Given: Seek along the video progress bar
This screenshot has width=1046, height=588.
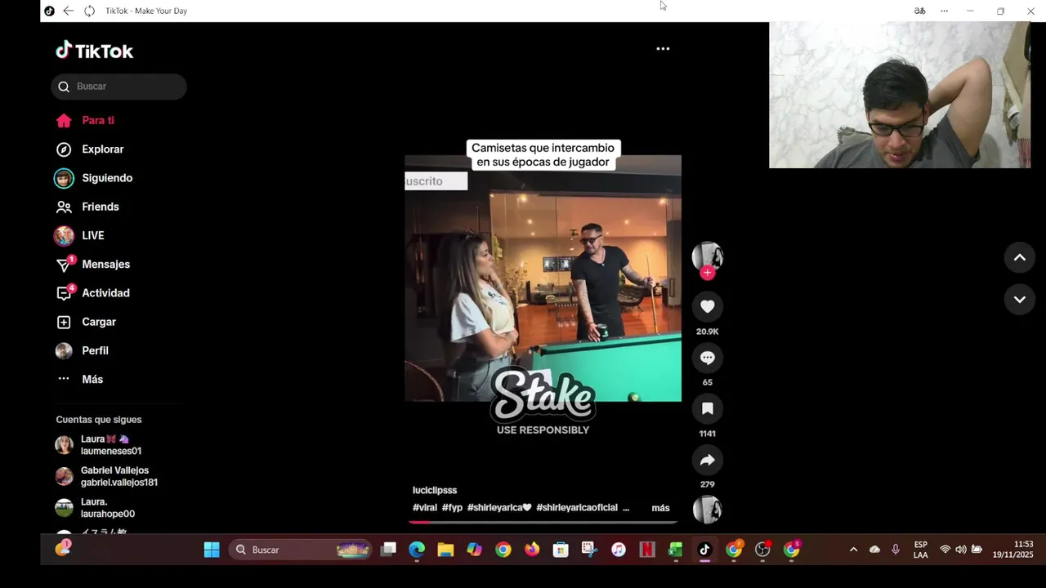Looking at the screenshot, I should pyautogui.click(x=543, y=522).
